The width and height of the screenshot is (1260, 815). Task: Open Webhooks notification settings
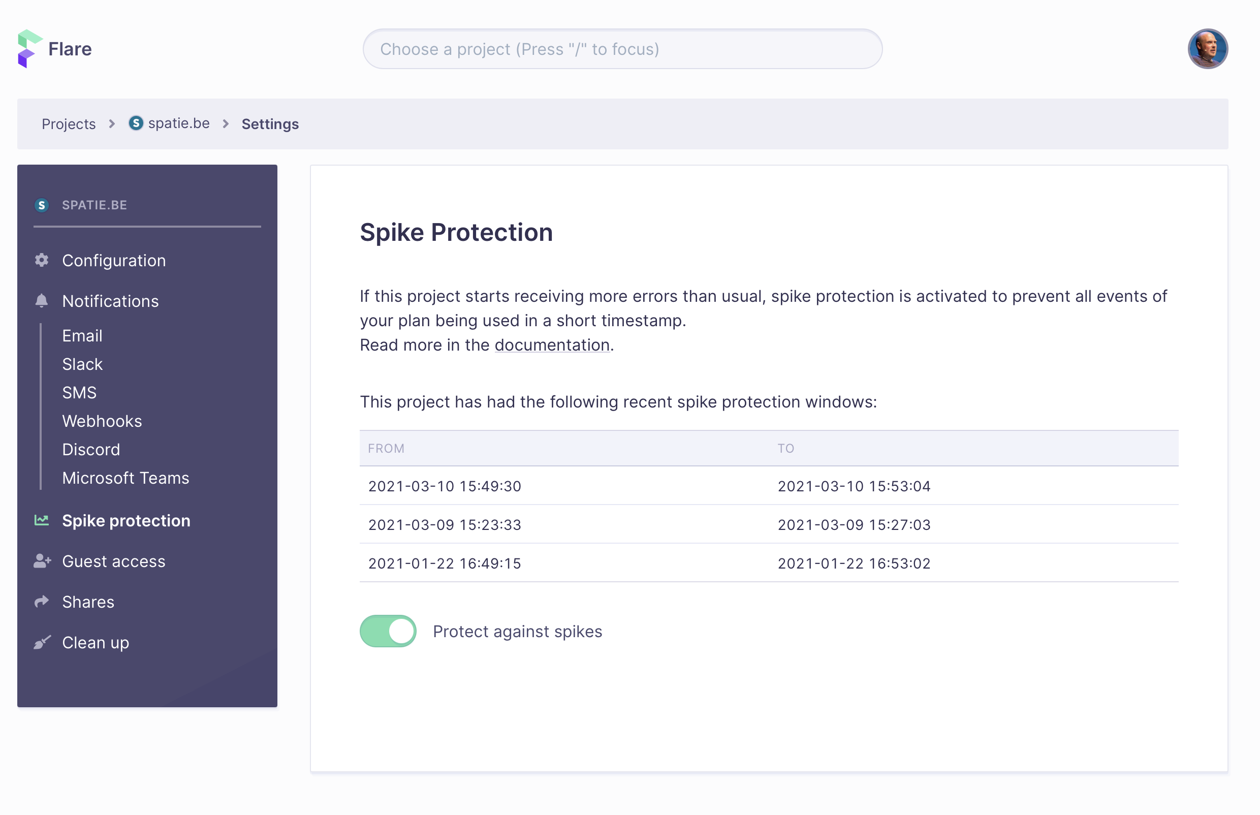point(102,421)
